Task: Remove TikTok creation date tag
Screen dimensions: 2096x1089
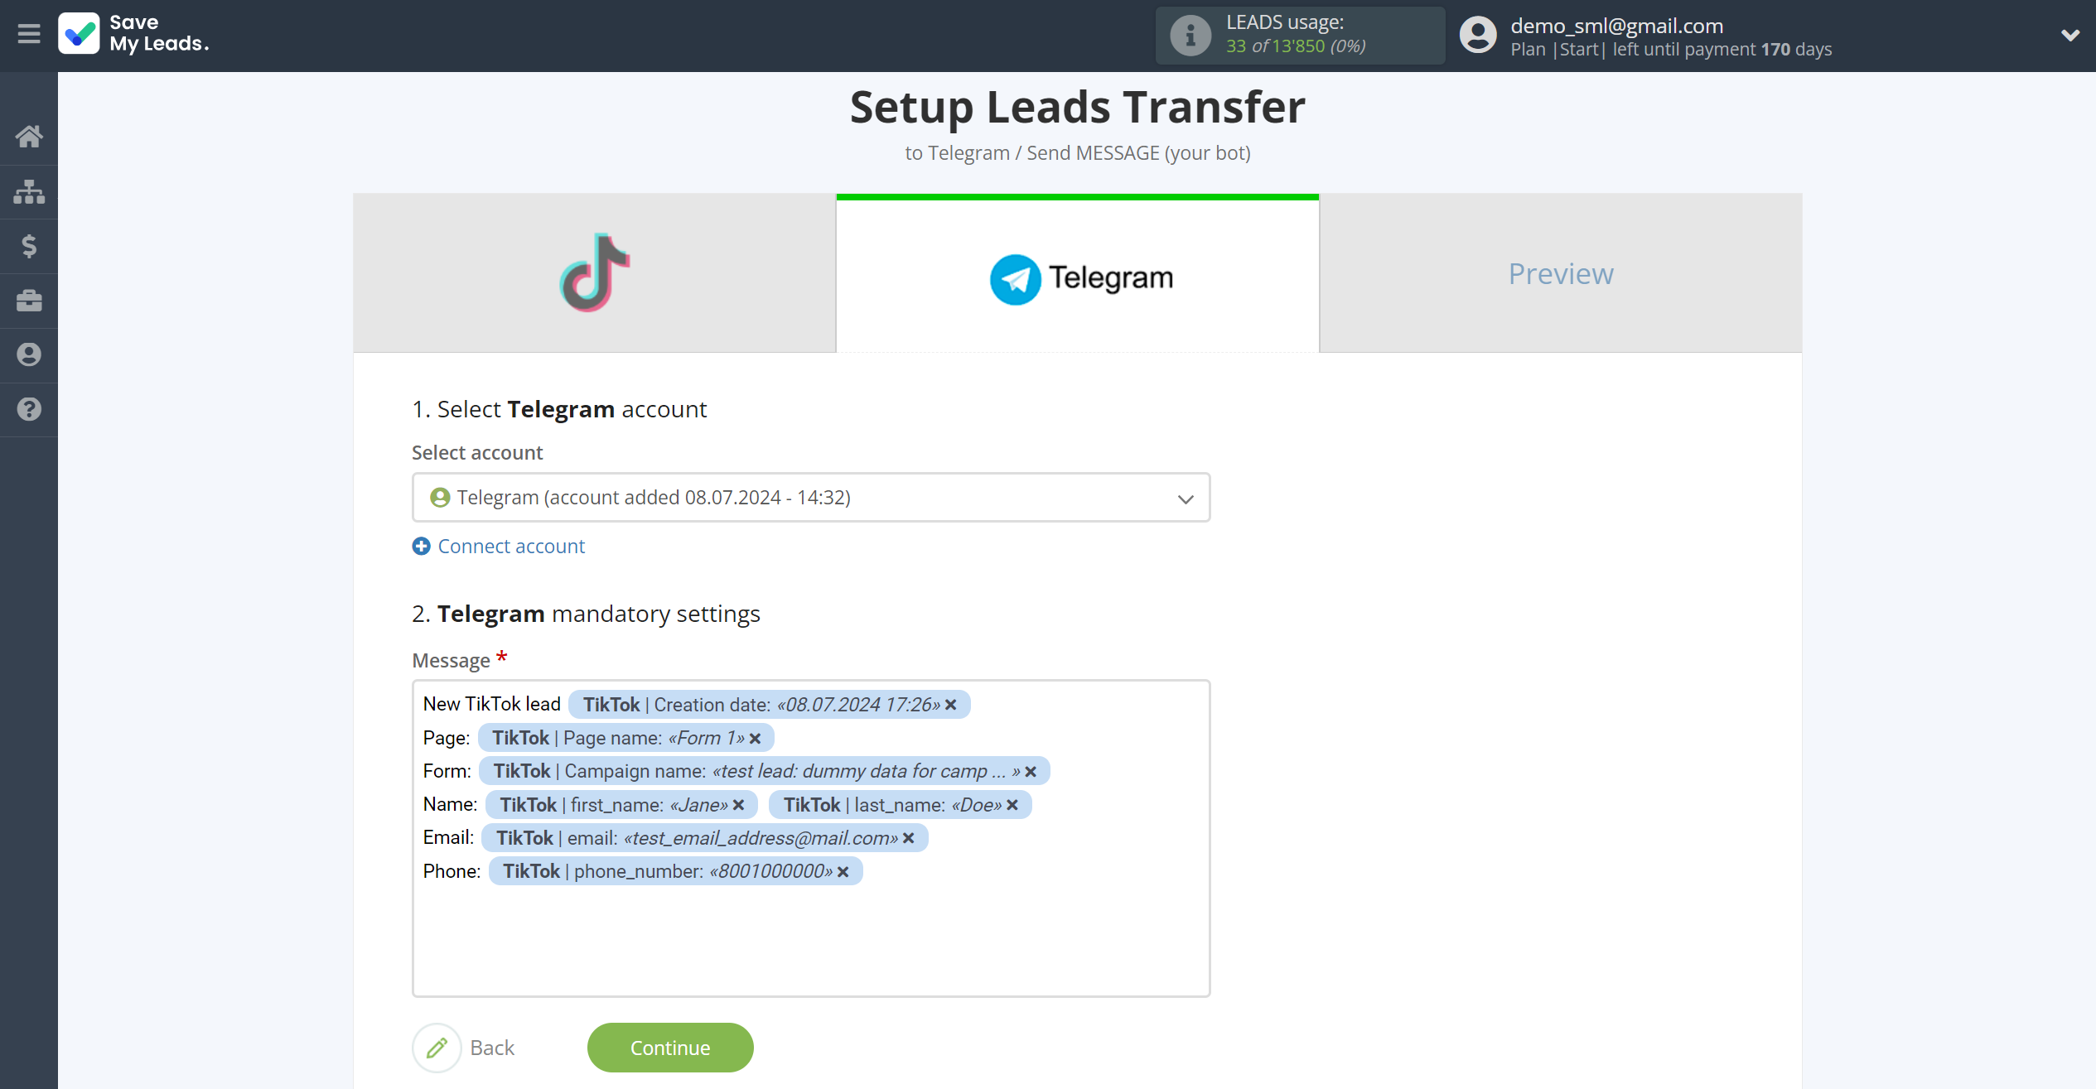Action: coord(949,704)
